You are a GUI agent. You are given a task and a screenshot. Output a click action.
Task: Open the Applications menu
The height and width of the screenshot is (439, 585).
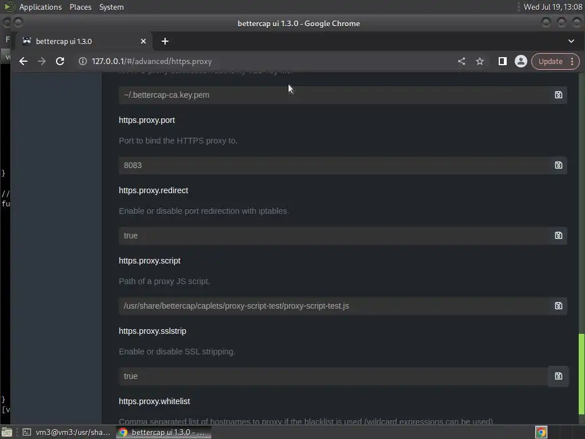(41, 7)
